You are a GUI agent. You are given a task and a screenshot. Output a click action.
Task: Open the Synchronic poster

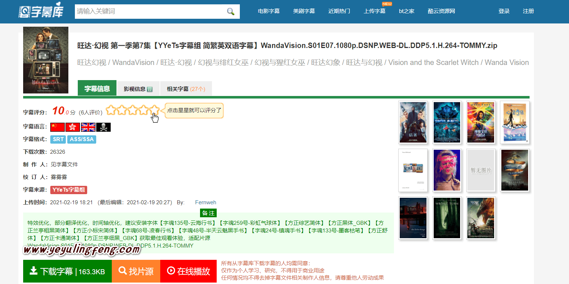point(515,170)
